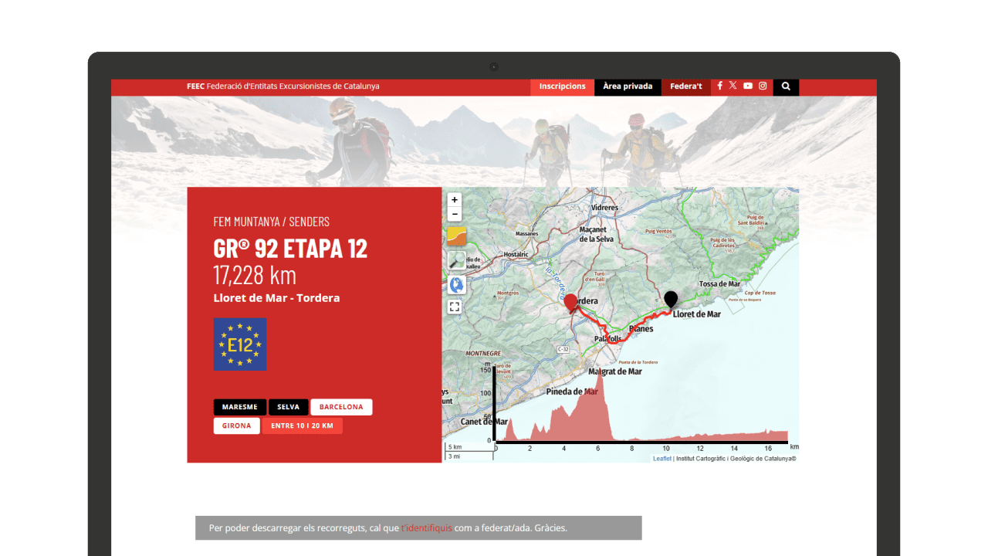Switch to the orange topographic base layer
Screen dimensions: 988x556
pos(456,236)
